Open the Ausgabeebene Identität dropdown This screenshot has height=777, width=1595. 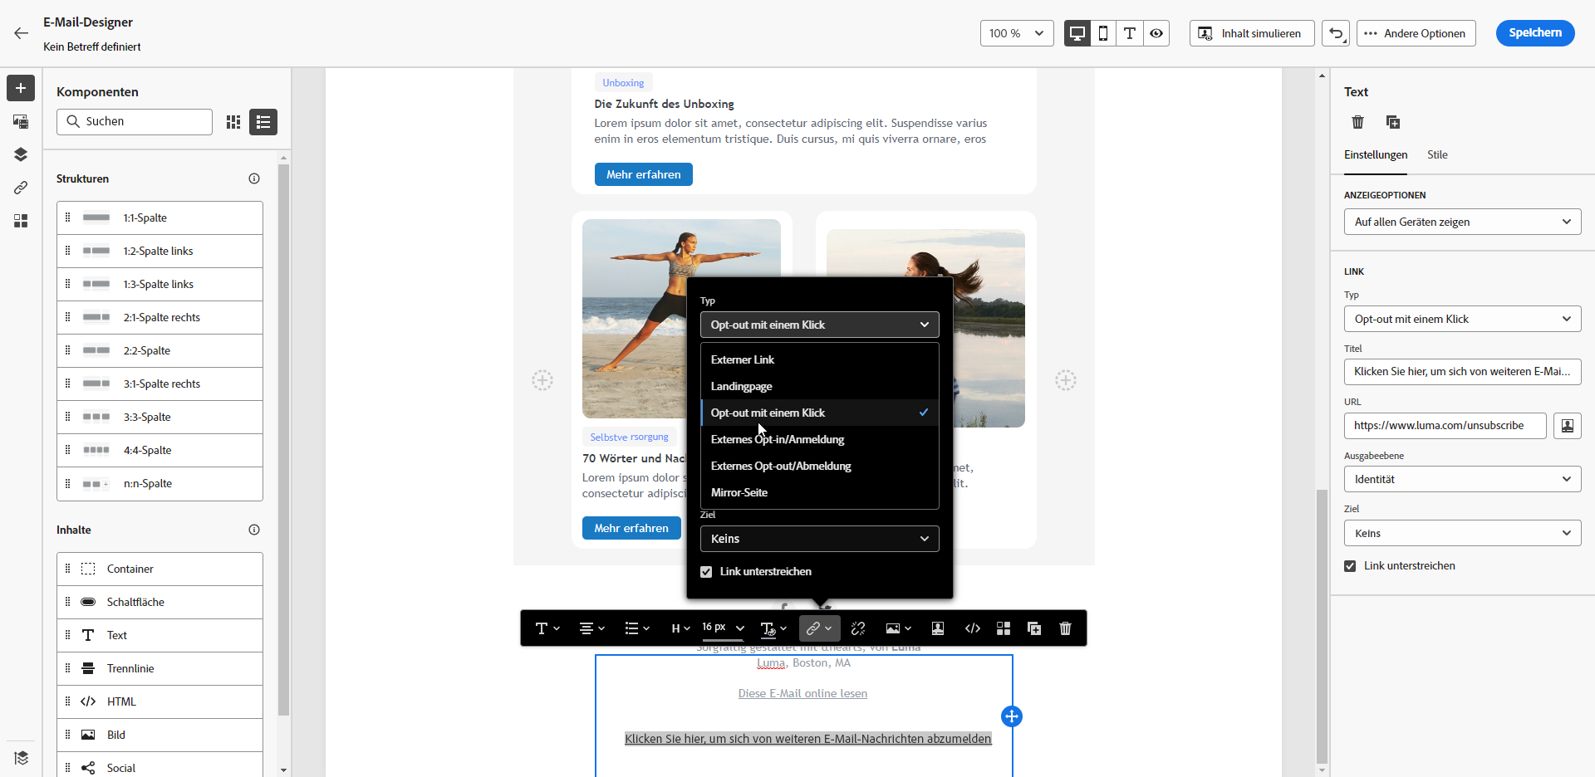coord(1462,479)
